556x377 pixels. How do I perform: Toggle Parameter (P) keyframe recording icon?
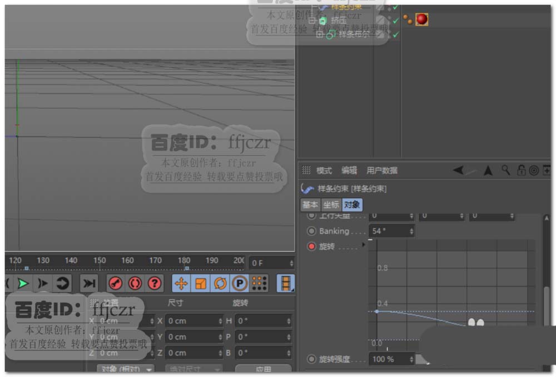(x=240, y=284)
